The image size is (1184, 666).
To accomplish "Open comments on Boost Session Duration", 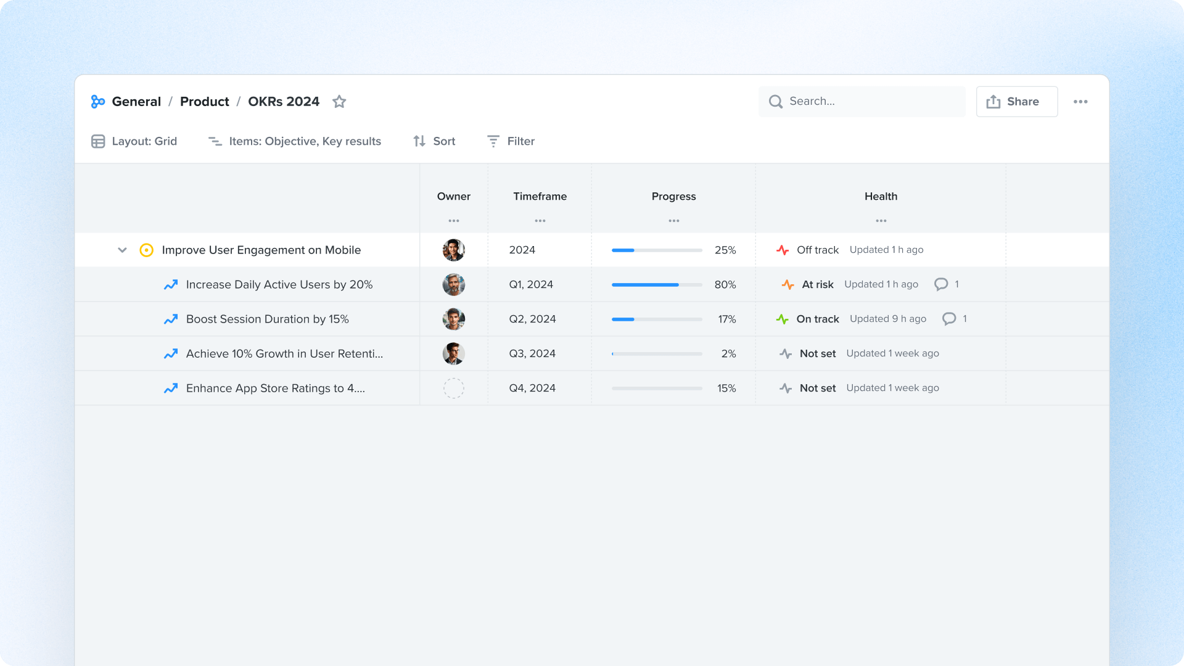I will tap(949, 319).
